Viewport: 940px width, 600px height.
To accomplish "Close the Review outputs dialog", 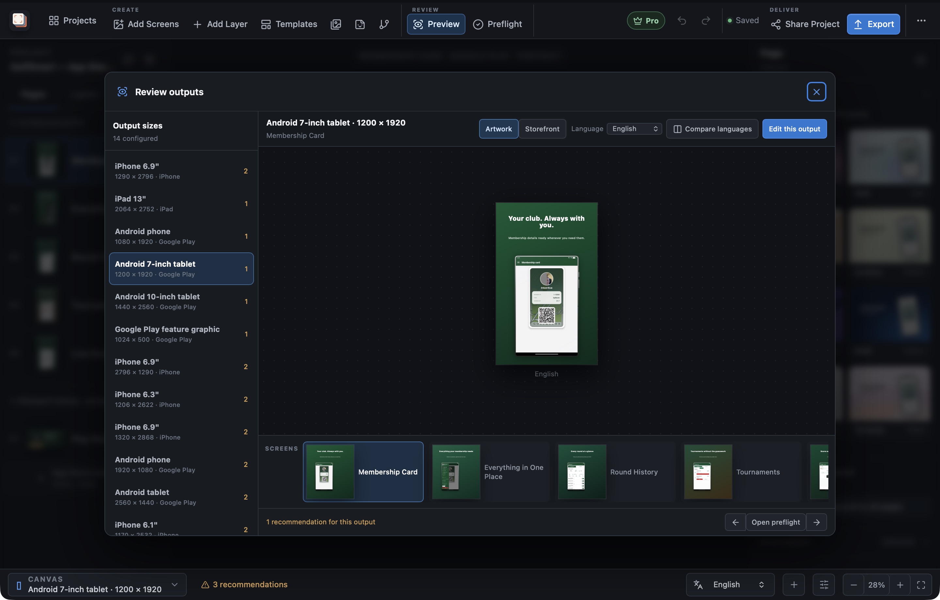I will click(816, 92).
